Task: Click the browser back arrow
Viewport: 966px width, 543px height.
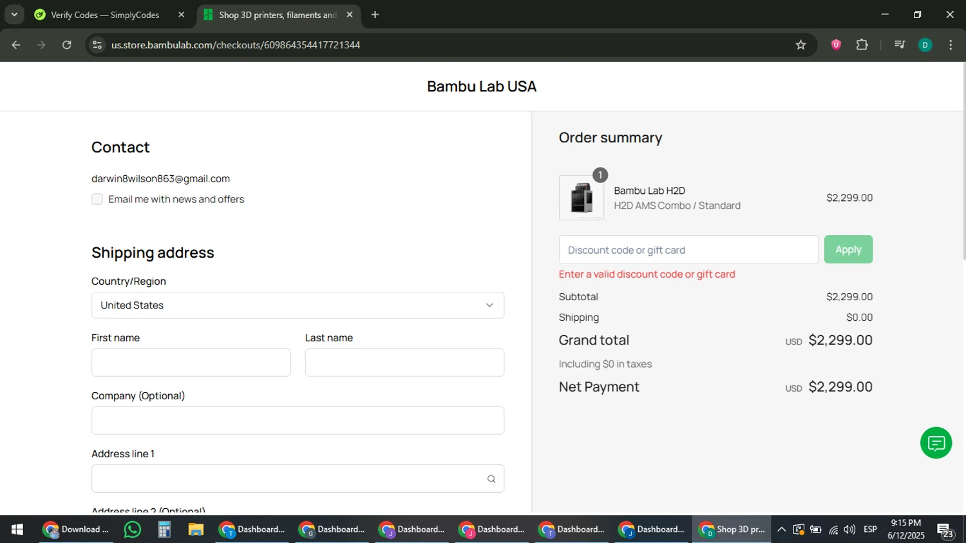Action: [16, 45]
